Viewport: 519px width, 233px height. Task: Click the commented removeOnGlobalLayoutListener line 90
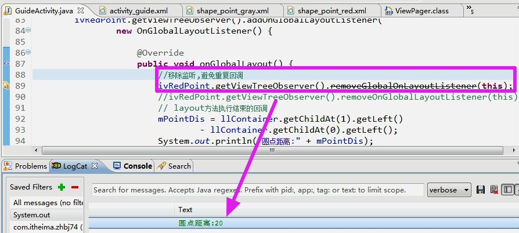click(338, 97)
